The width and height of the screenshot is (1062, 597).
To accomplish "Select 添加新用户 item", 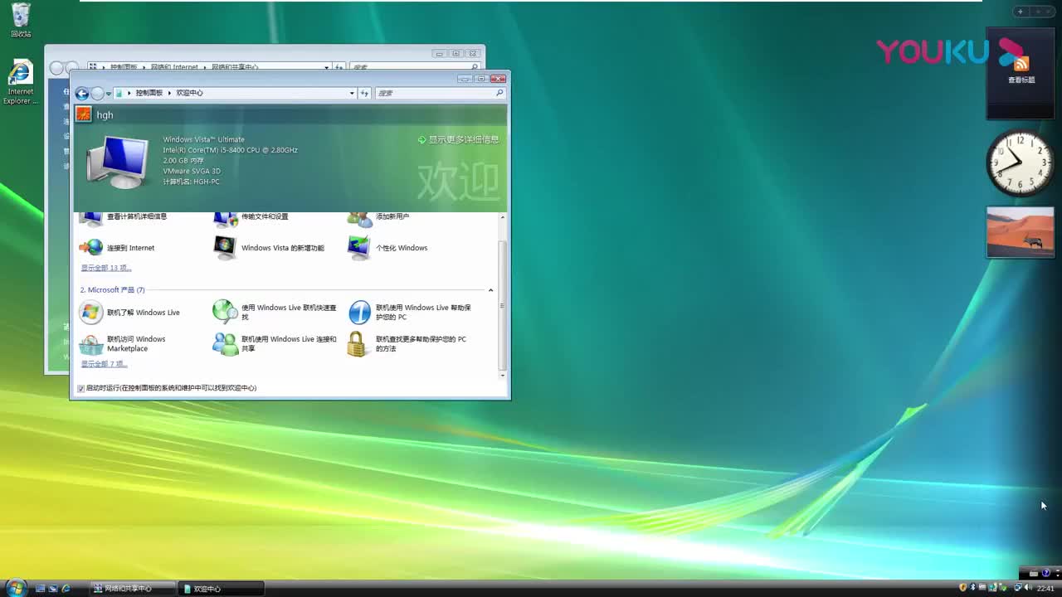I will pos(378,217).
